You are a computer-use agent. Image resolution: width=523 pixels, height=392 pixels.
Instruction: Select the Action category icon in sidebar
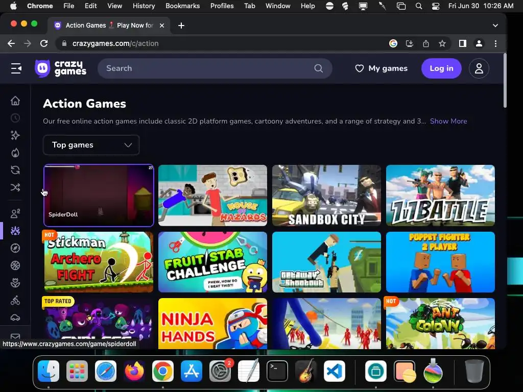coord(15,231)
